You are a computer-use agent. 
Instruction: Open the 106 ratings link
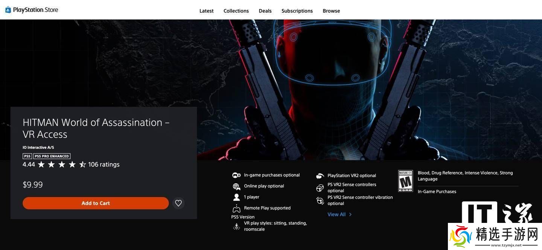coord(104,165)
